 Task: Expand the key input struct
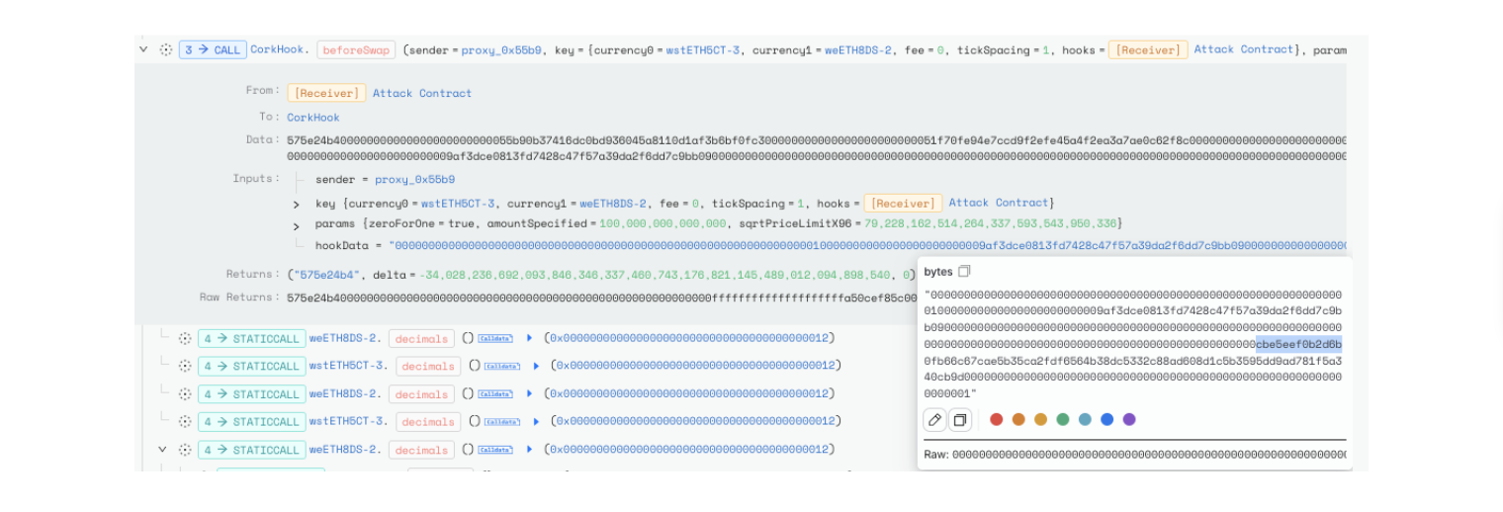click(296, 204)
